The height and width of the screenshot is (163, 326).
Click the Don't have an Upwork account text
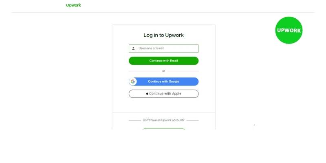coord(164,120)
